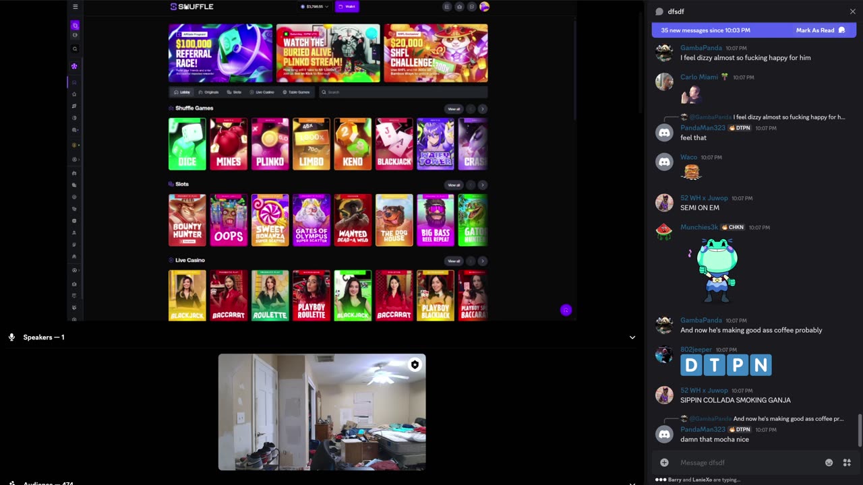
Task: Open the Big Bass Reel Repeat slot
Action: tap(436, 220)
